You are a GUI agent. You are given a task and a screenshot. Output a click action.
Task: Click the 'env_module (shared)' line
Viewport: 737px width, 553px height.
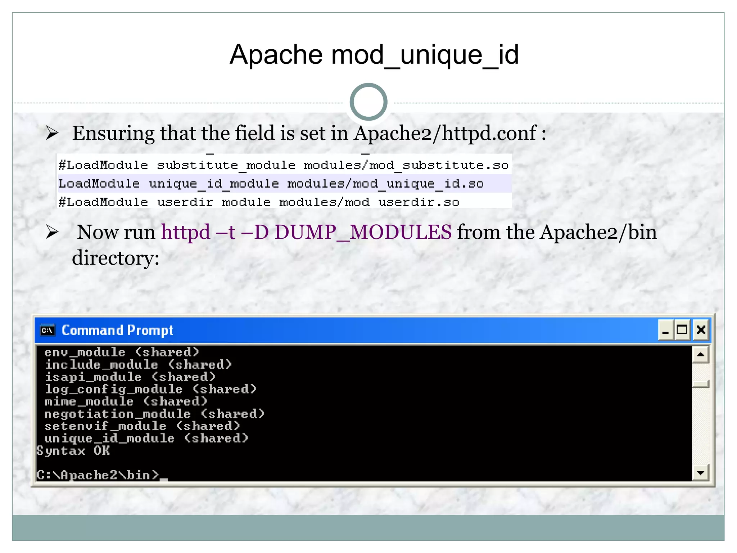pyautogui.click(x=122, y=352)
